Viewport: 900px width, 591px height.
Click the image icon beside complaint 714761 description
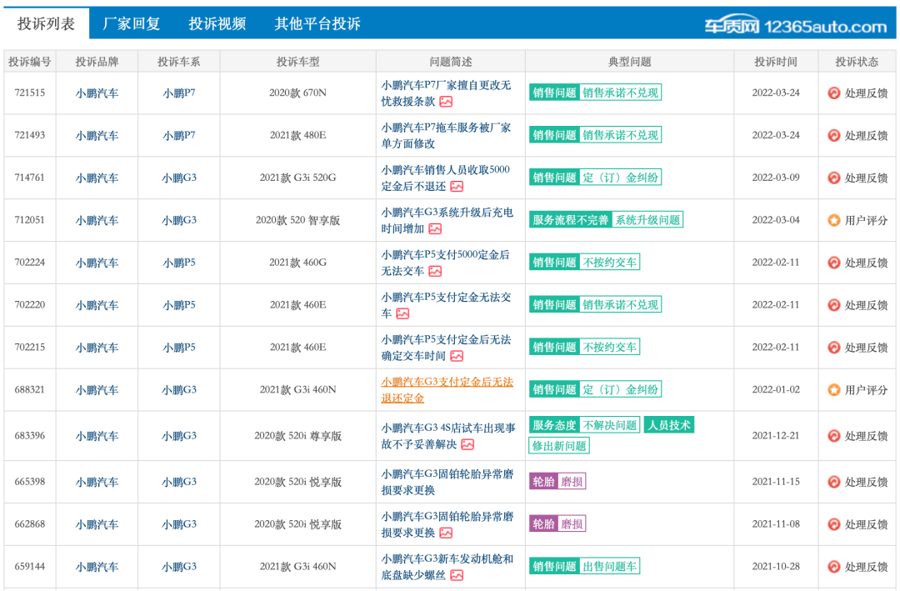click(x=457, y=185)
